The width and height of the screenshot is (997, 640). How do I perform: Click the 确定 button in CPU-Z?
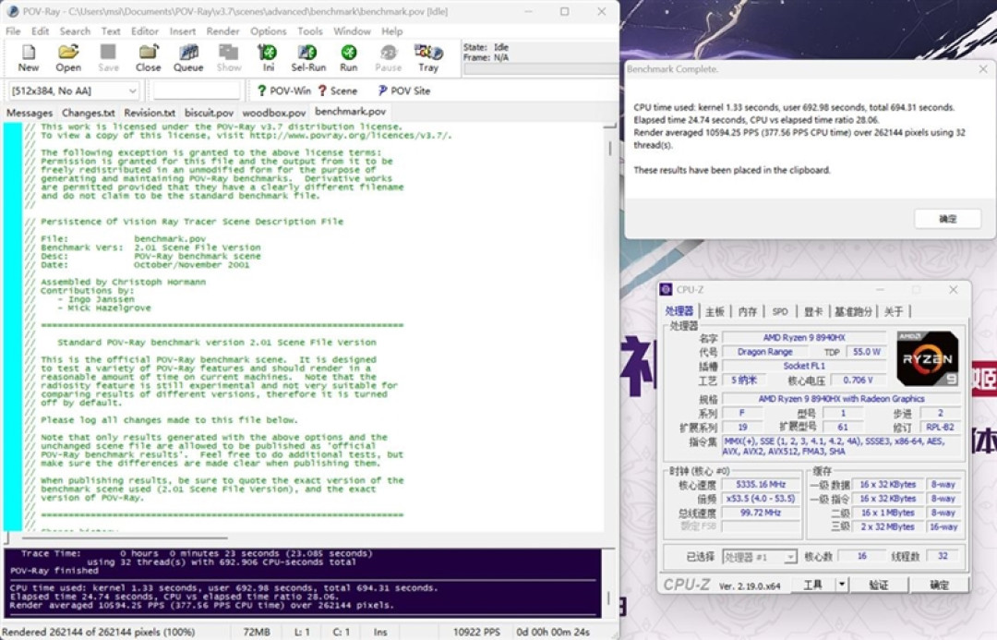tap(939, 585)
